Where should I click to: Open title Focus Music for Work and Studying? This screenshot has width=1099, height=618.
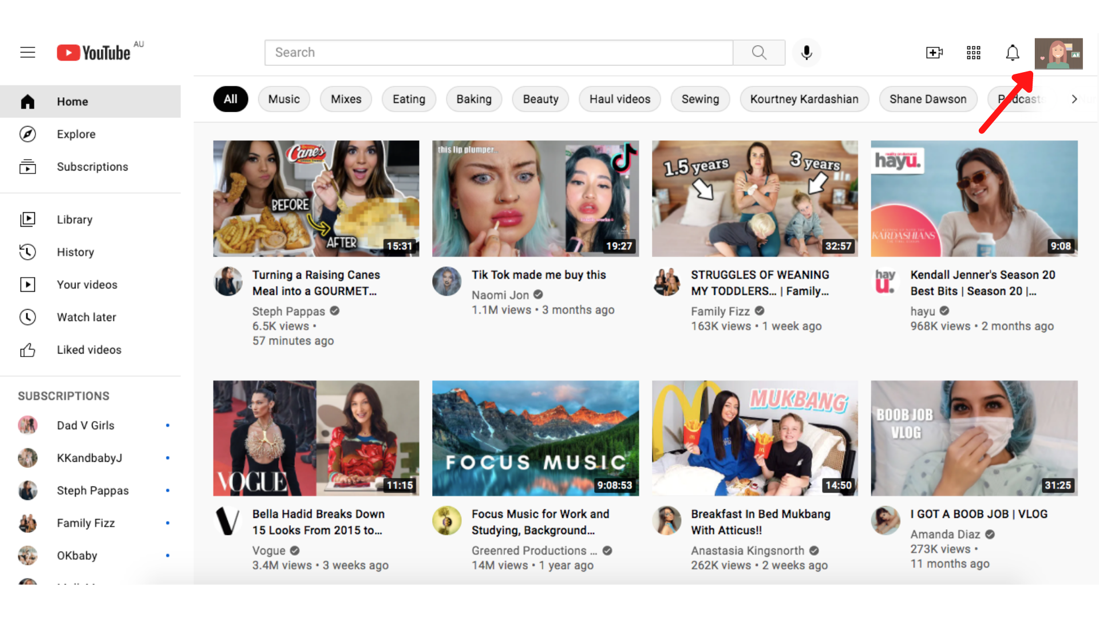pos(540,522)
